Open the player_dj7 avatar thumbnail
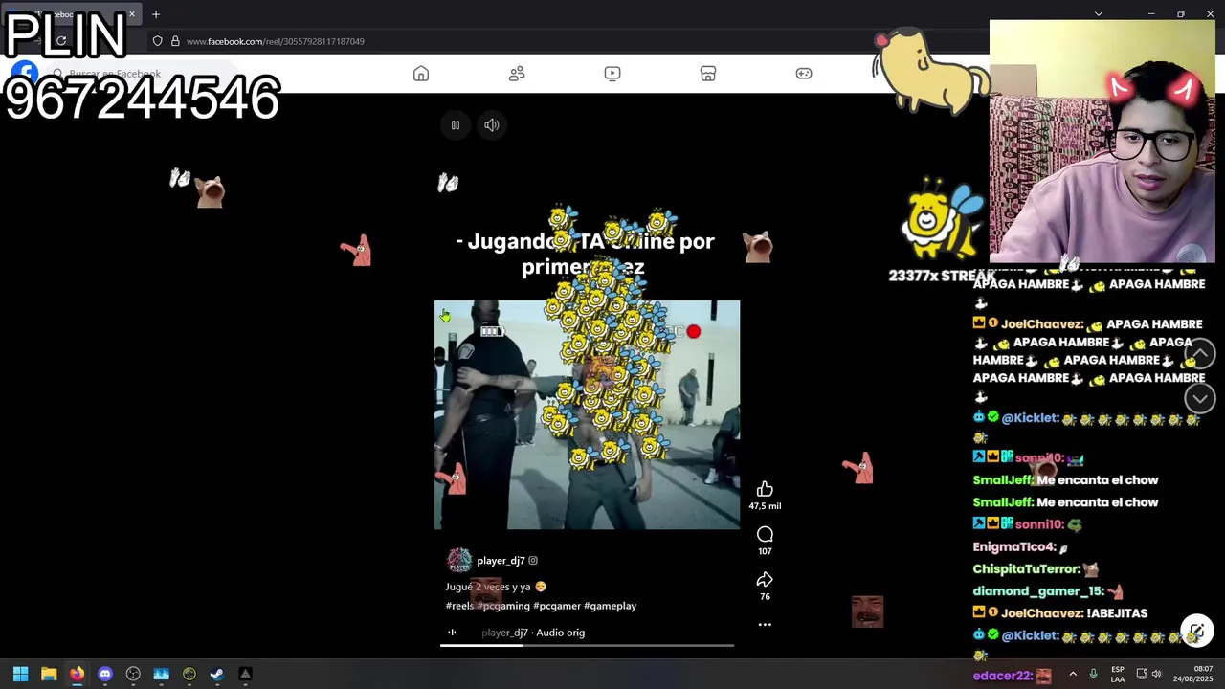The height and width of the screenshot is (689, 1225). click(x=459, y=561)
